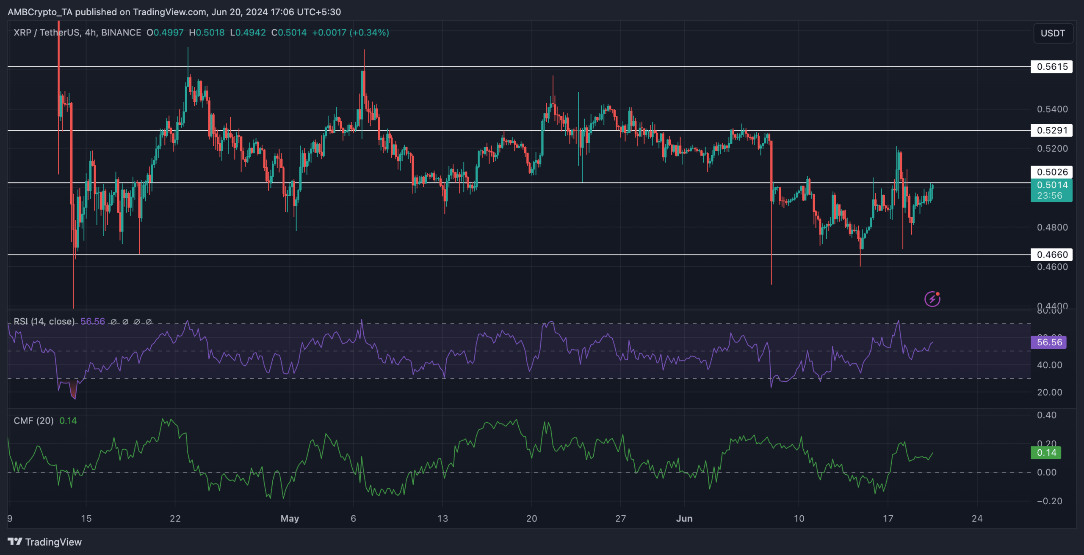Click the '24' date on time axis
Viewport: 1084px width, 555px height.
pos(977,519)
